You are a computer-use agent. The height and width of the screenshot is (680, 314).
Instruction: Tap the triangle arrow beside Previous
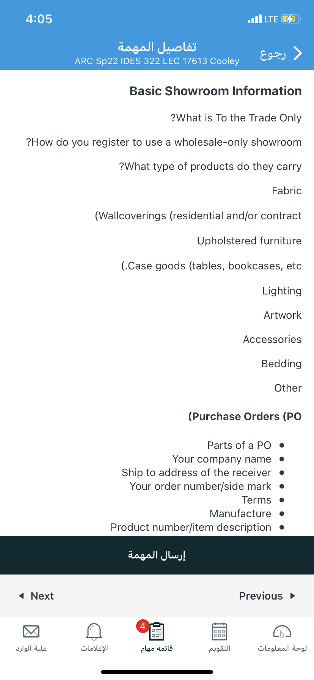click(292, 596)
